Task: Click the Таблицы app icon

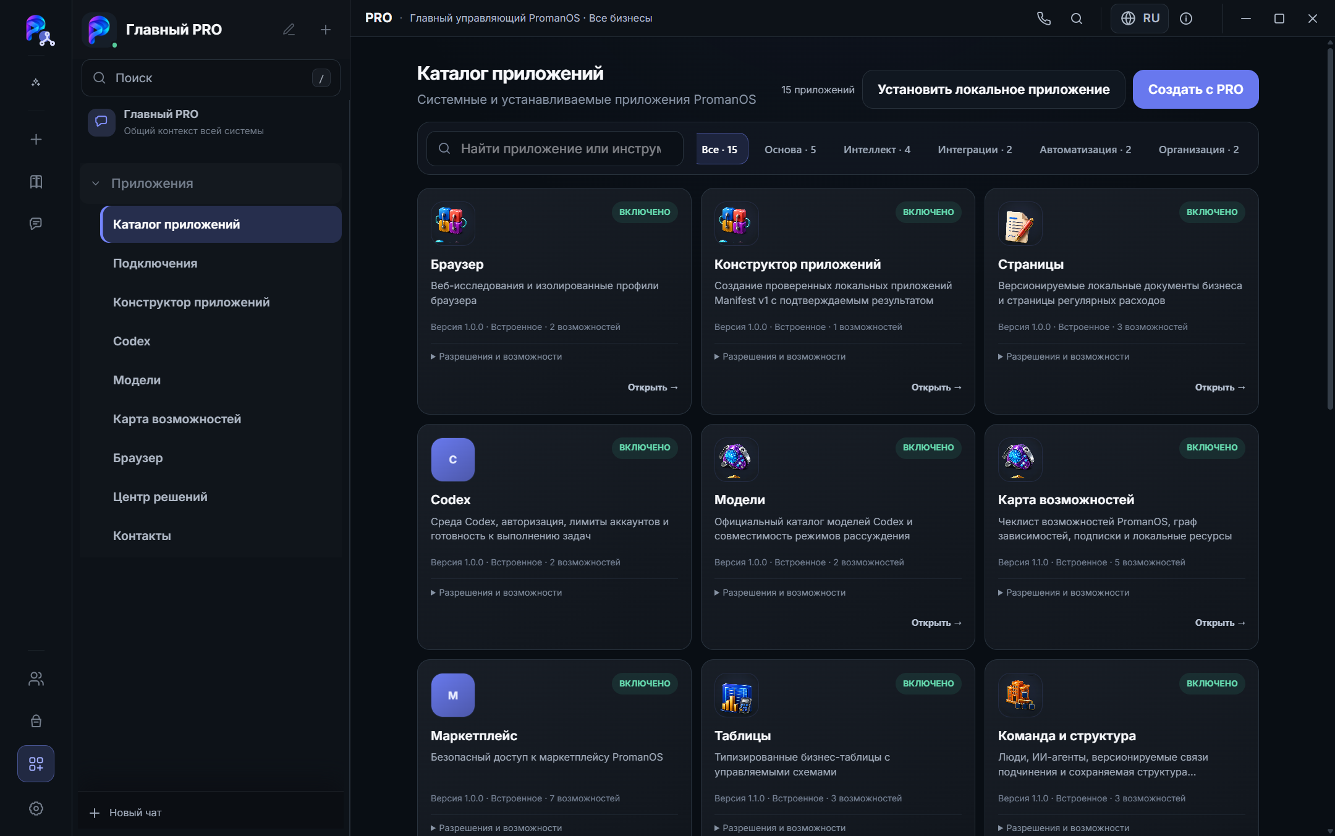Action: [736, 695]
